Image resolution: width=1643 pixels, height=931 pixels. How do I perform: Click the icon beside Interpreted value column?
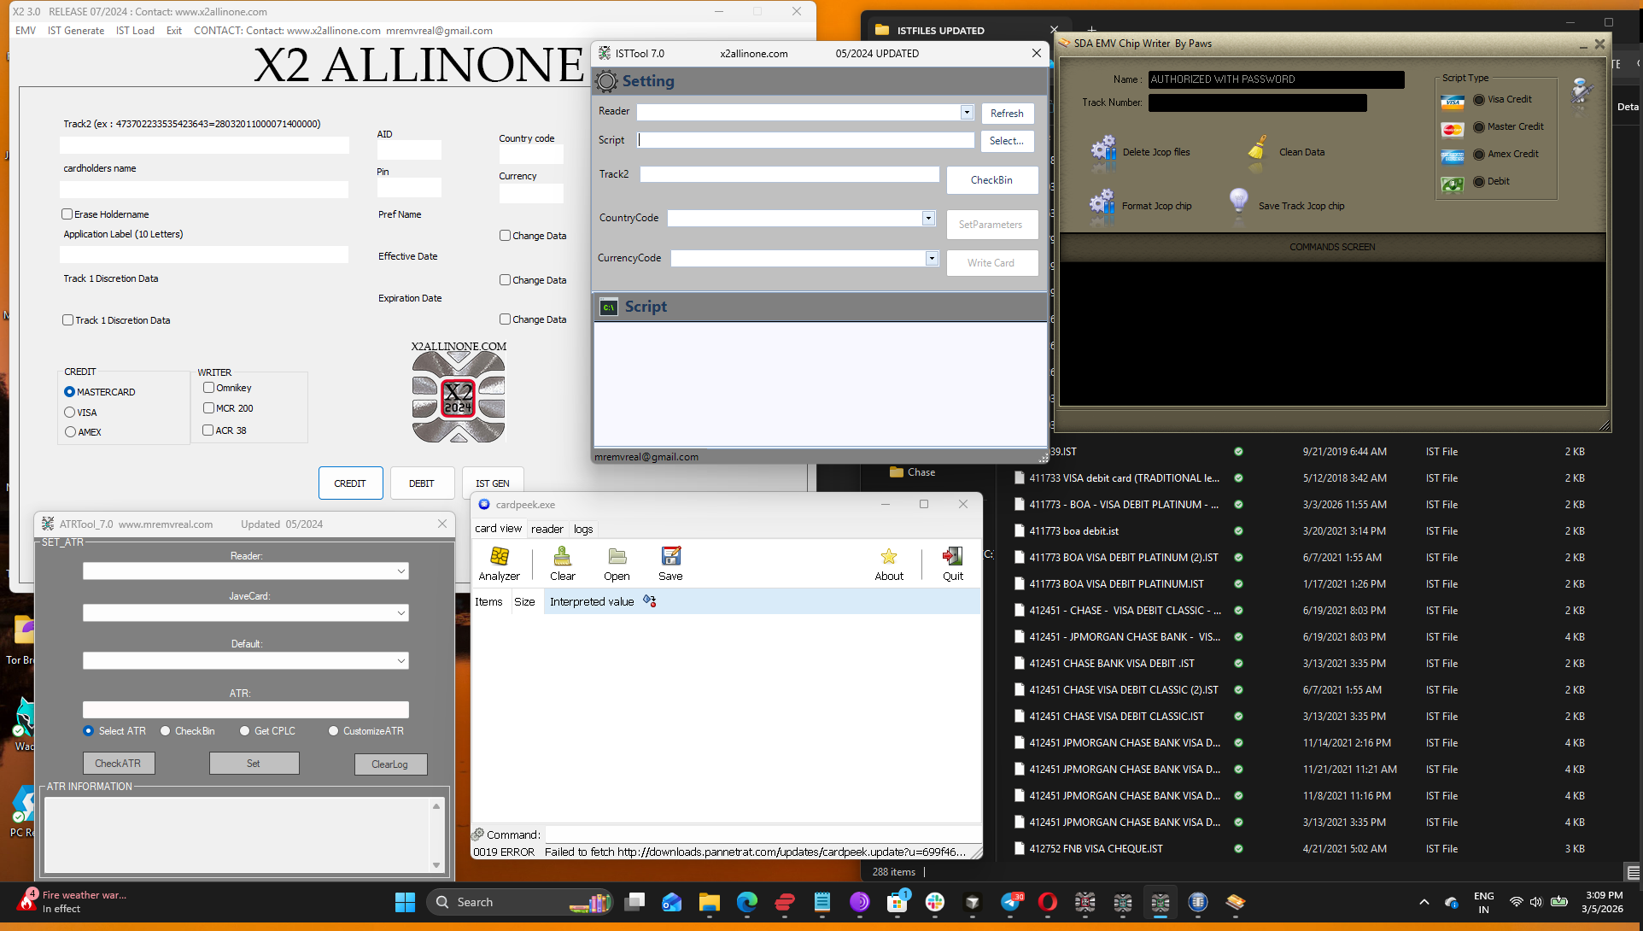pos(650,601)
